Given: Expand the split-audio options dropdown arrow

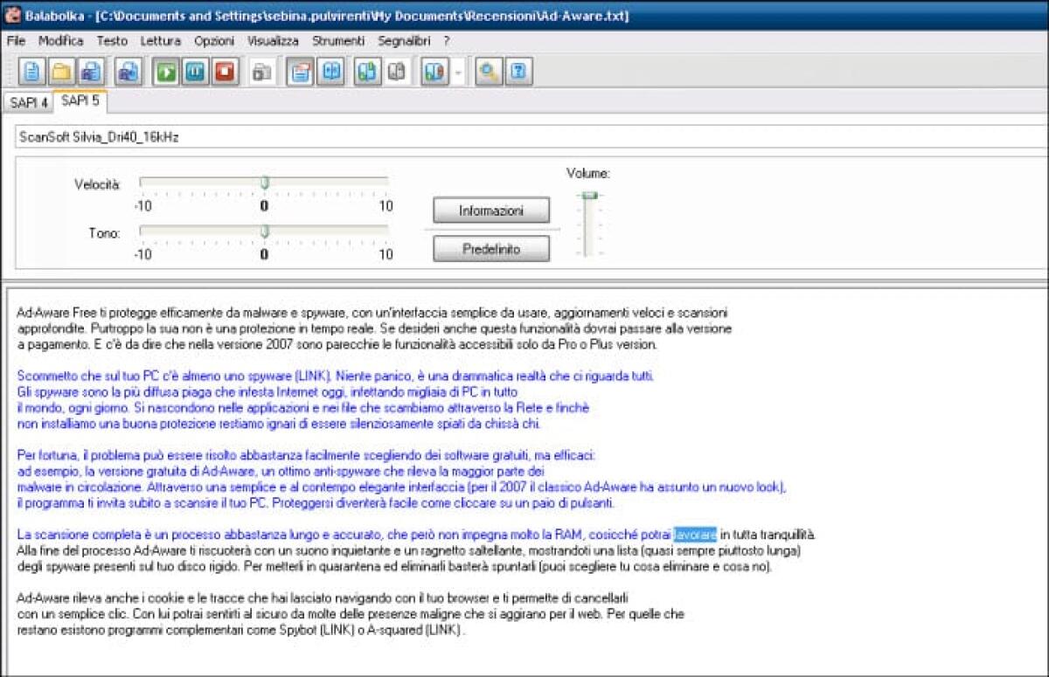Looking at the screenshot, I should (459, 72).
